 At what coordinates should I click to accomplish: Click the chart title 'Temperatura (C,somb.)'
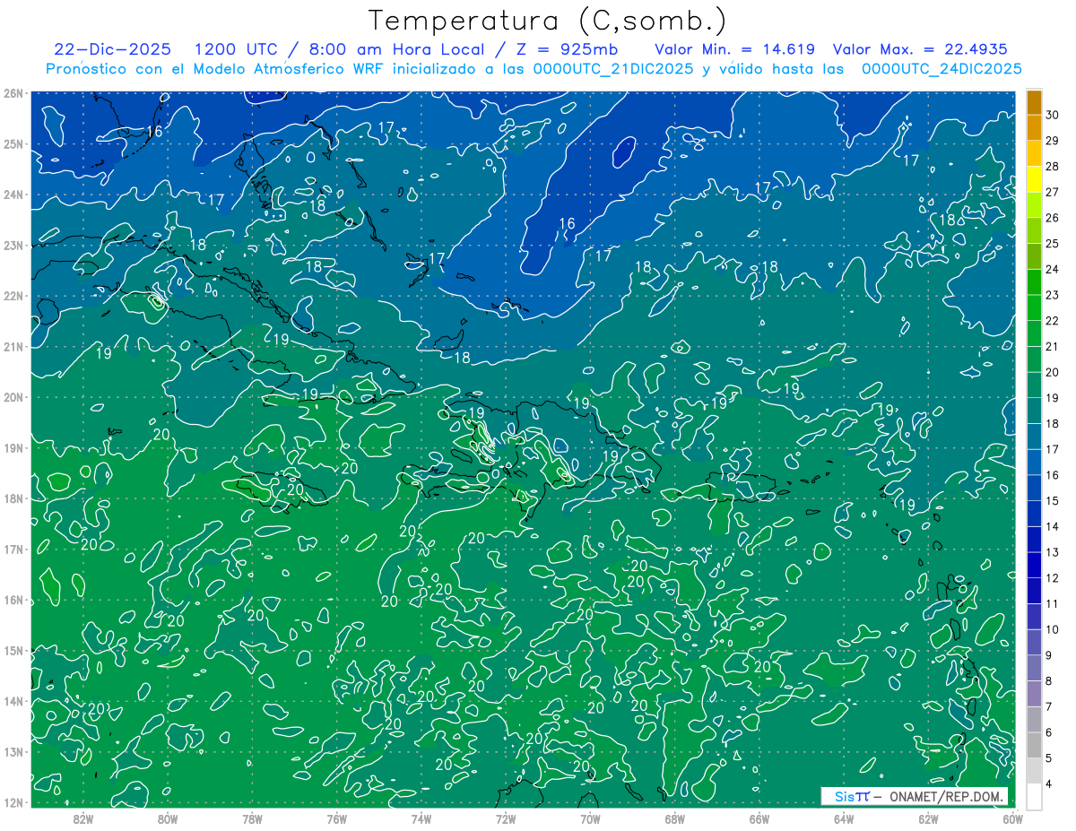[x=547, y=21]
